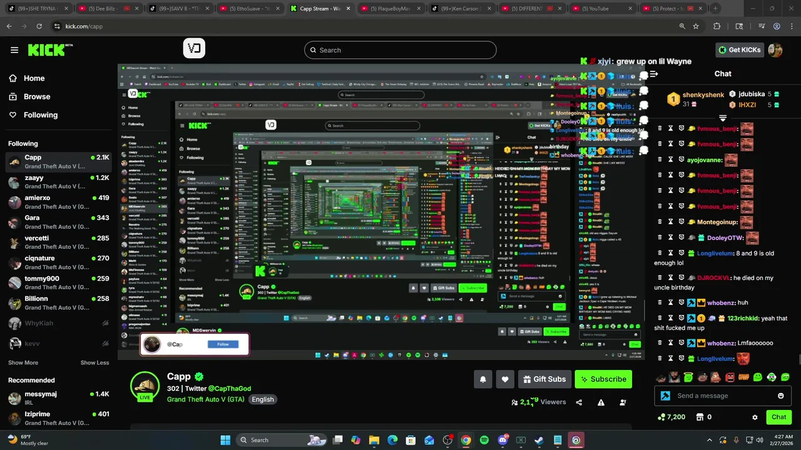Open amierxo channel in Following list
The image size is (801, 450).
[x=58, y=202]
